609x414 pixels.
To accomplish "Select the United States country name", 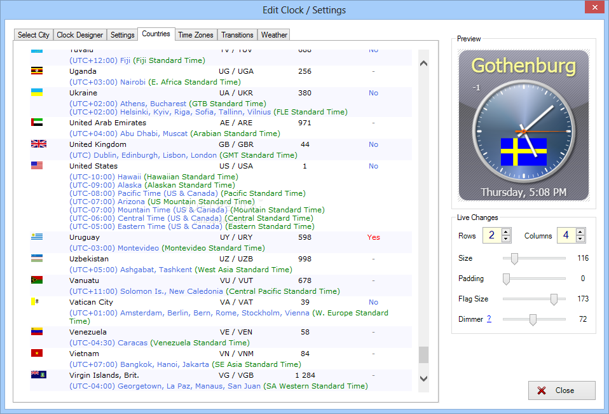I will (x=93, y=166).
